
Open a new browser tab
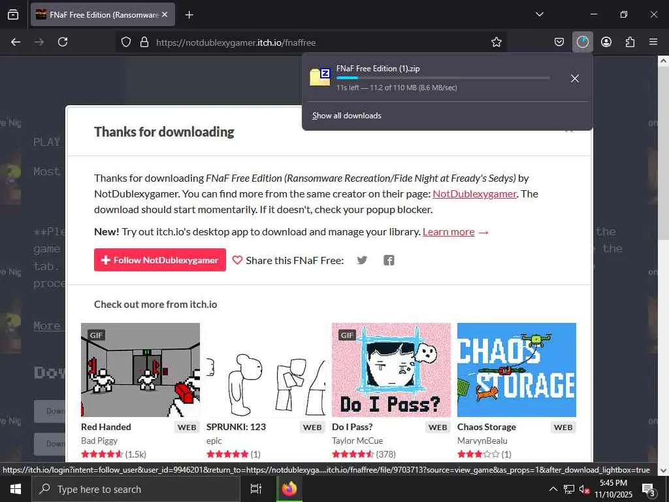[189, 15]
